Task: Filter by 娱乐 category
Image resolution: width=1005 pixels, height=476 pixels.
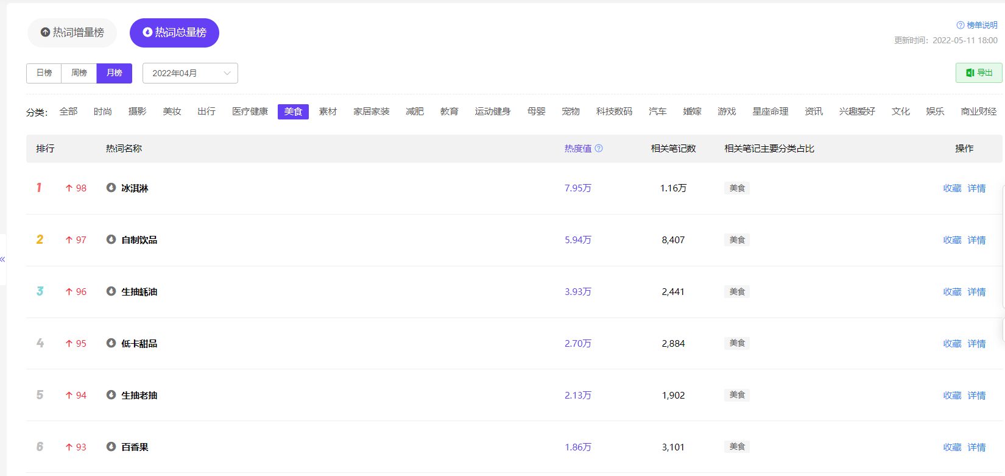Action: pyautogui.click(x=935, y=112)
